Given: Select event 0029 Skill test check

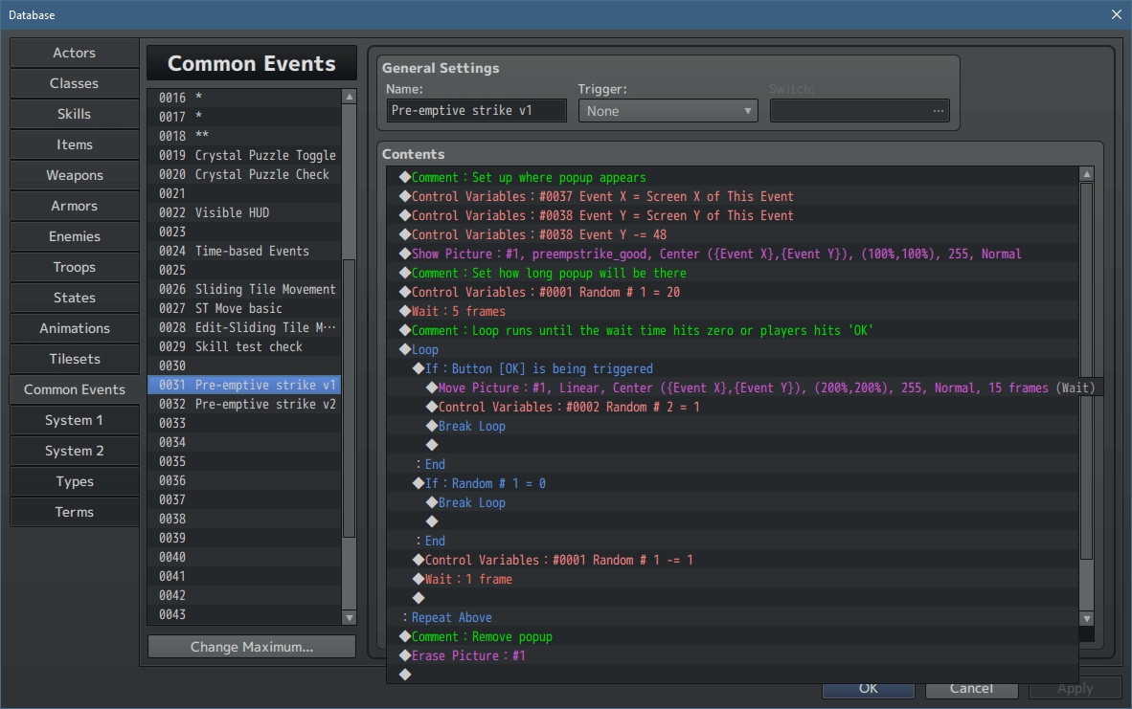Looking at the screenshot, I should (244, 347).
